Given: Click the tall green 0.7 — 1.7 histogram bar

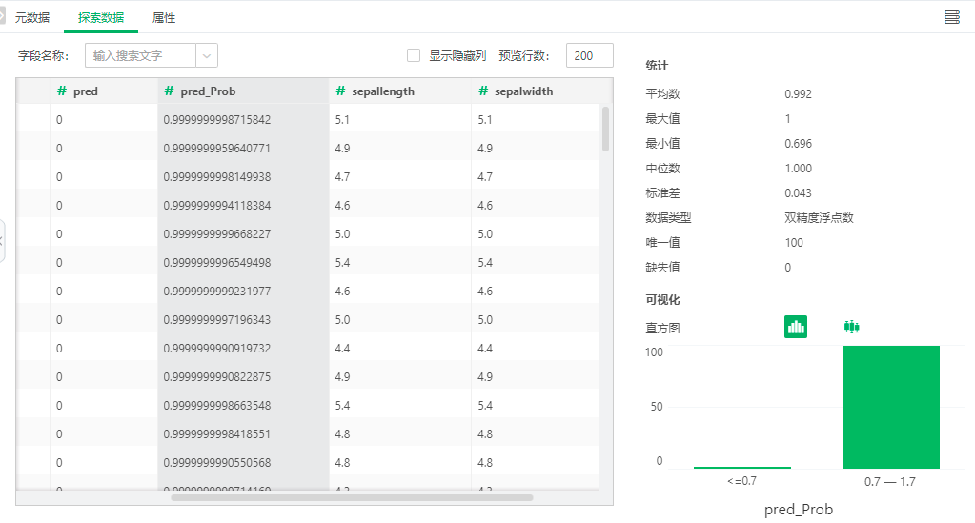Looking at the screenshot, I should (x=890, y=407).
